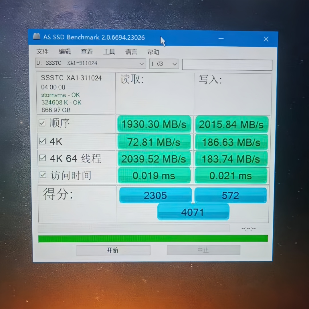Minimize the AS SSD Benchmark window

pyautogui.click(x=221, y=38)
